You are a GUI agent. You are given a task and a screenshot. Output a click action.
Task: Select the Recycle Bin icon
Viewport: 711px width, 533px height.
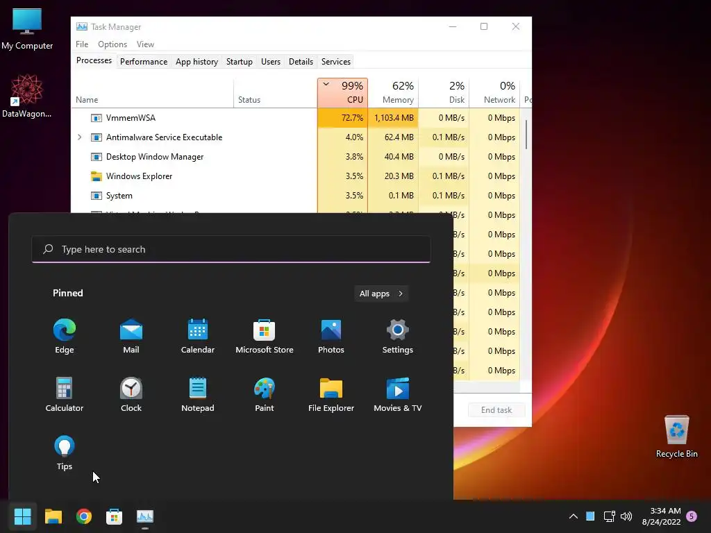coord(676,437)
